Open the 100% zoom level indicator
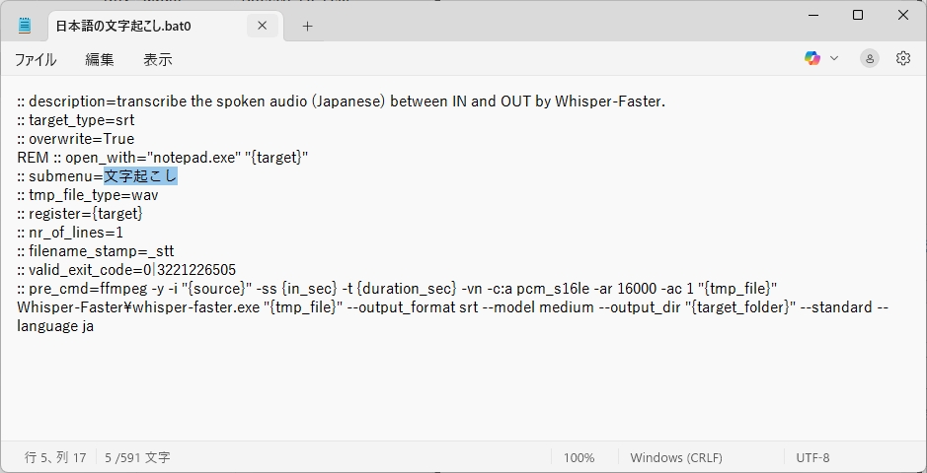This screenshot has width=927, height=473. click(x=579, y=457)
